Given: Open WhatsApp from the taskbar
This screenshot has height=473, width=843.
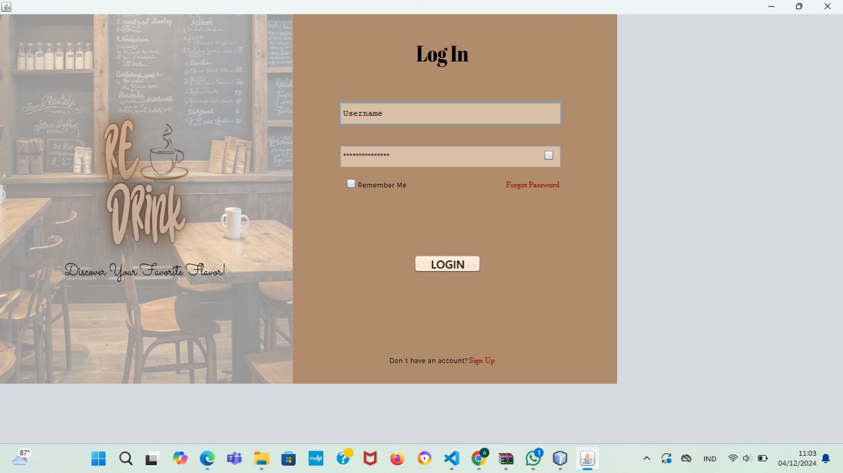Looking at the screenshot, I should 533,459.
